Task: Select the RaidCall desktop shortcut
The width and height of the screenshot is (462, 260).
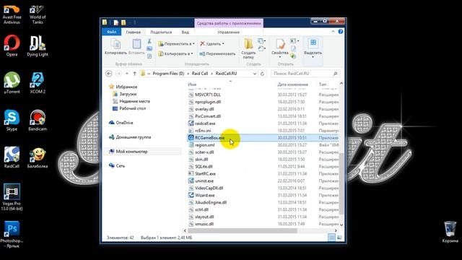Action: tap(12, 157)
